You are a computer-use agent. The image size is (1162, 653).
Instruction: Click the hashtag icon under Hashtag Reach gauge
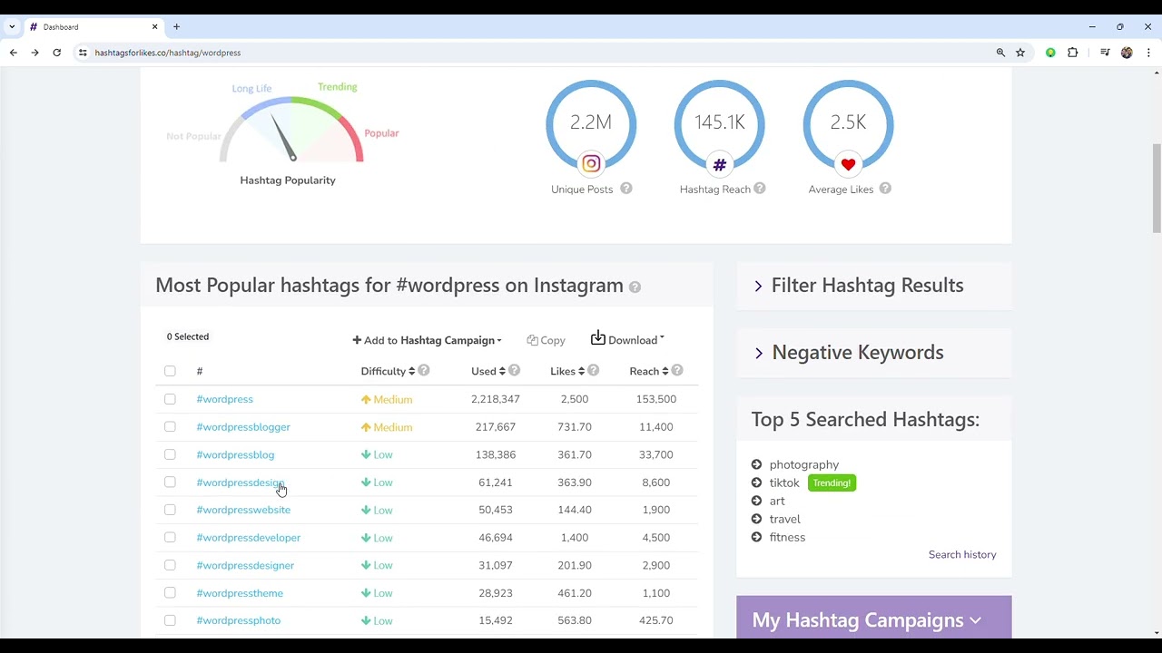point(720,164)
